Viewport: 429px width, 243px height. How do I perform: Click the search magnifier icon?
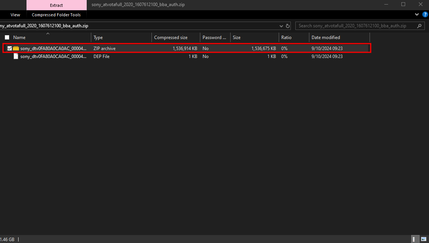click(x=419, y=26)
